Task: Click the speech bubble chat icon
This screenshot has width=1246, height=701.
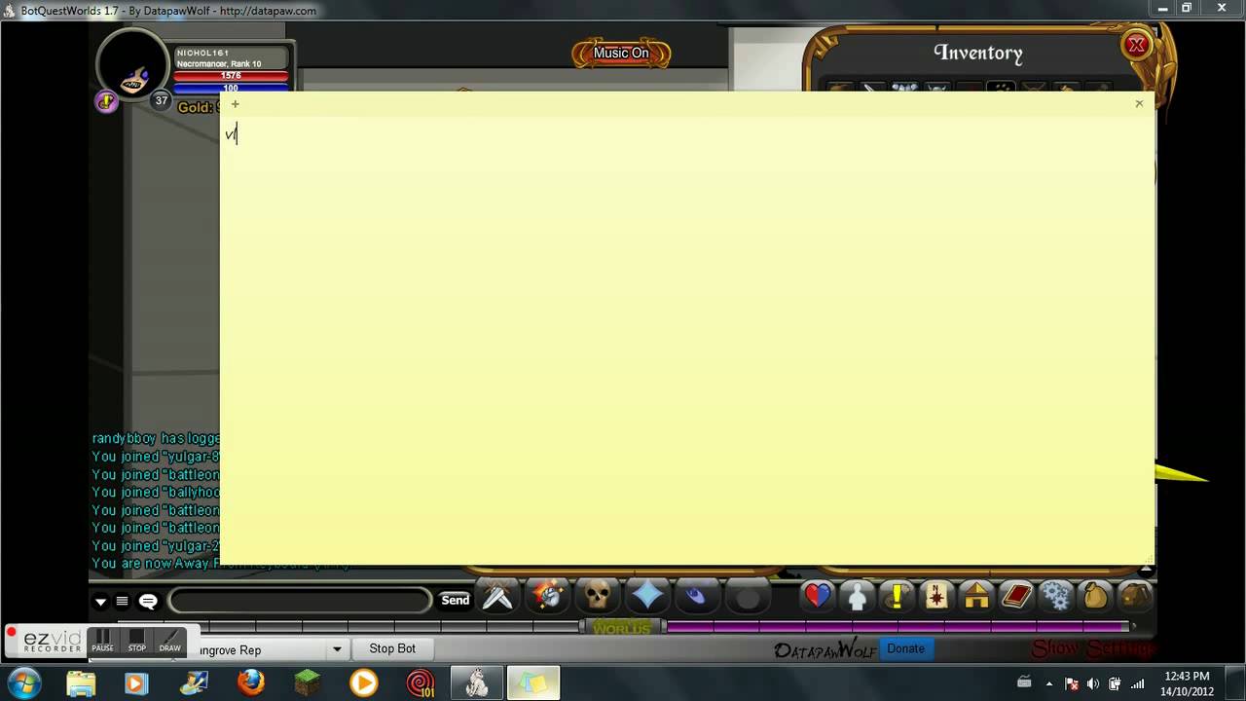Action: [x=148, y=601]
